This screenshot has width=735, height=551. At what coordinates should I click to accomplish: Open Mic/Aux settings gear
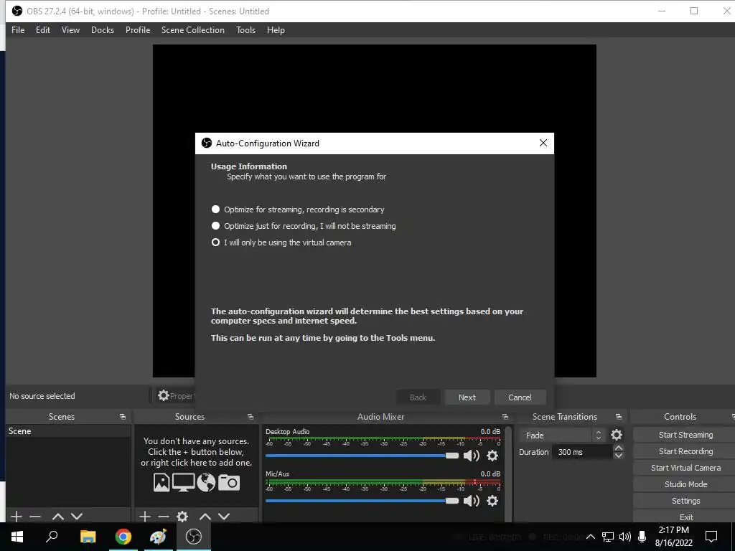coord(492,501)
